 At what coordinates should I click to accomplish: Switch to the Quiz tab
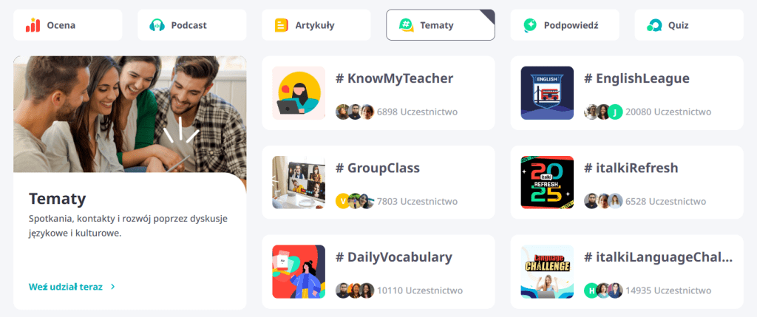tap(689, 25)
